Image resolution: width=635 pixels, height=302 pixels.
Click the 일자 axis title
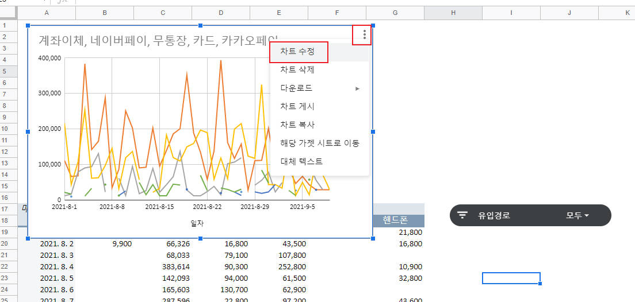pyautogui.click(x=197, y=223)
